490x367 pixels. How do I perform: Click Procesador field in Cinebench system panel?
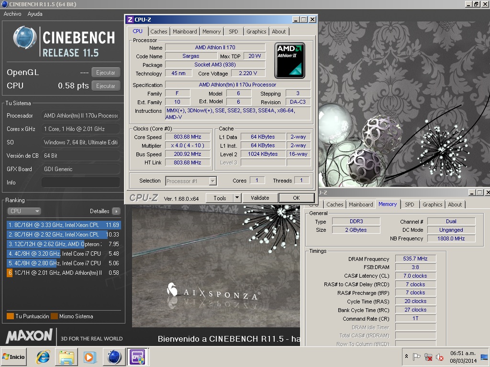(x=80, y=116)
